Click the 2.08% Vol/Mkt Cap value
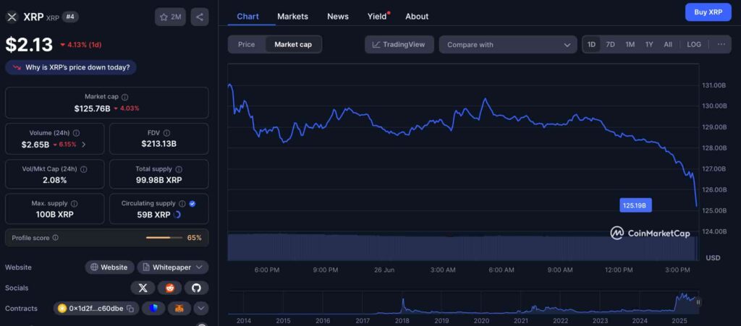 [55, 180]
